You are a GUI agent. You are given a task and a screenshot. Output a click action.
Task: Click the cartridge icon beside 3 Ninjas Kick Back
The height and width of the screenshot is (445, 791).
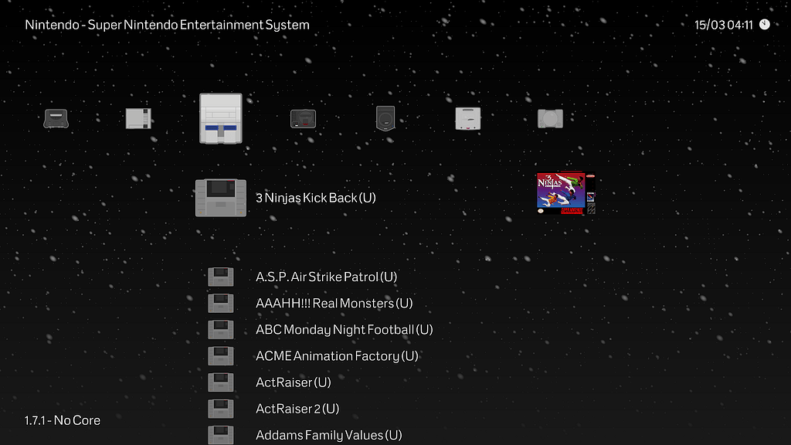221,197
